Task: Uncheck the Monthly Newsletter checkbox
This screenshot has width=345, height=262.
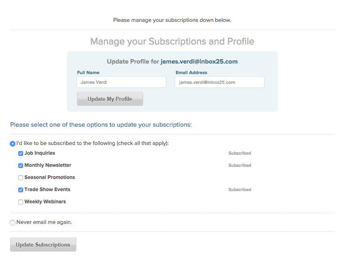Action: click(20, 166)
